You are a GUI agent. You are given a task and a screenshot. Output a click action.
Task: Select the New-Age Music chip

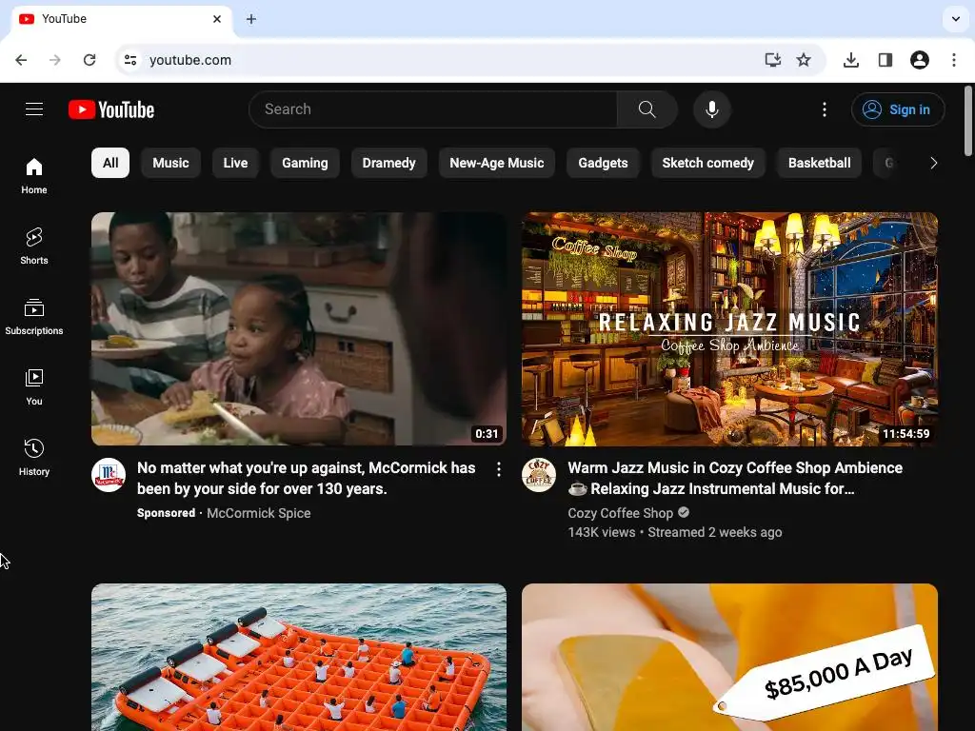[497, 163]
